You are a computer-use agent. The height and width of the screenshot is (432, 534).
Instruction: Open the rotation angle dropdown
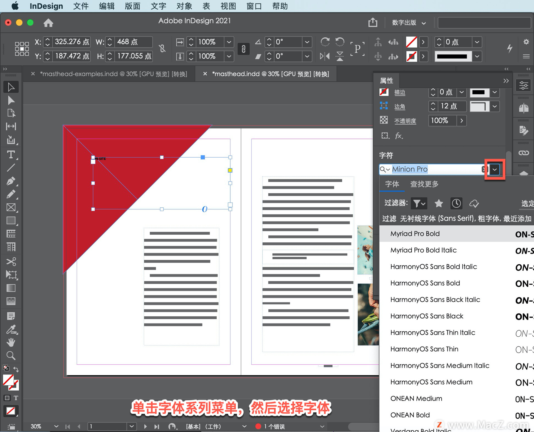pos(307,42)
